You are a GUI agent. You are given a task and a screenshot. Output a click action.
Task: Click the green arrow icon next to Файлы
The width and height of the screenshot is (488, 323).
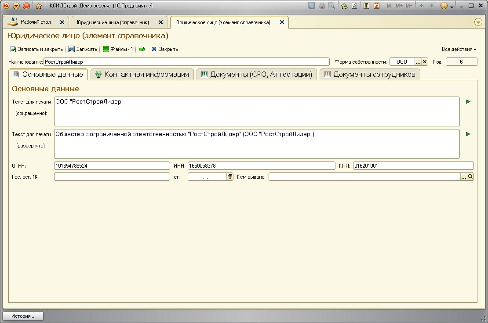tap(142, 49)
